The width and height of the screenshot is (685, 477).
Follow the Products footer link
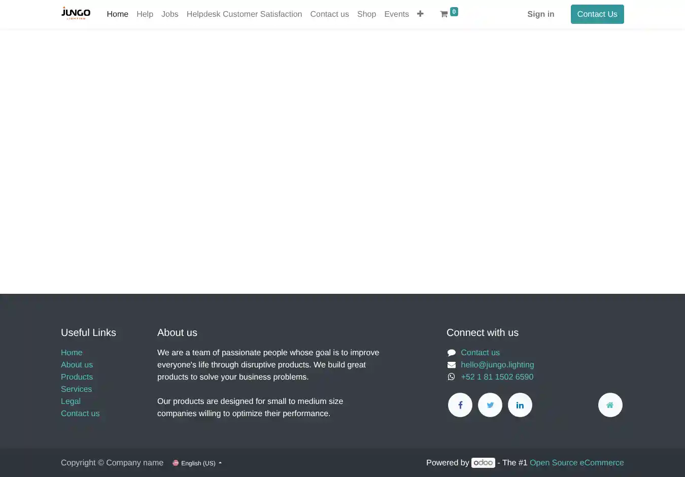[x=77, y=377]
